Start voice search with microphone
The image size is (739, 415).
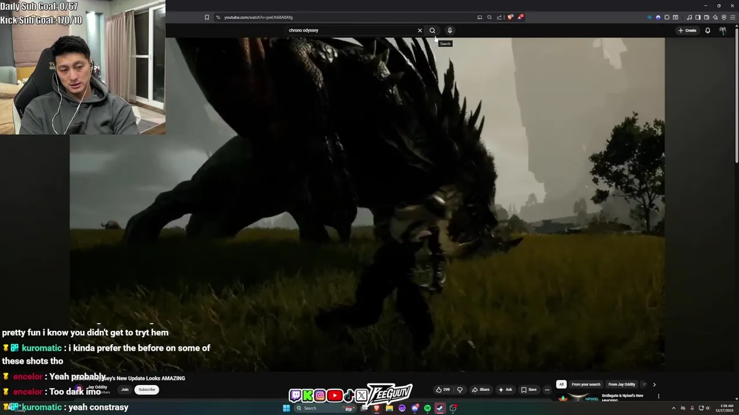click(450, 31)
